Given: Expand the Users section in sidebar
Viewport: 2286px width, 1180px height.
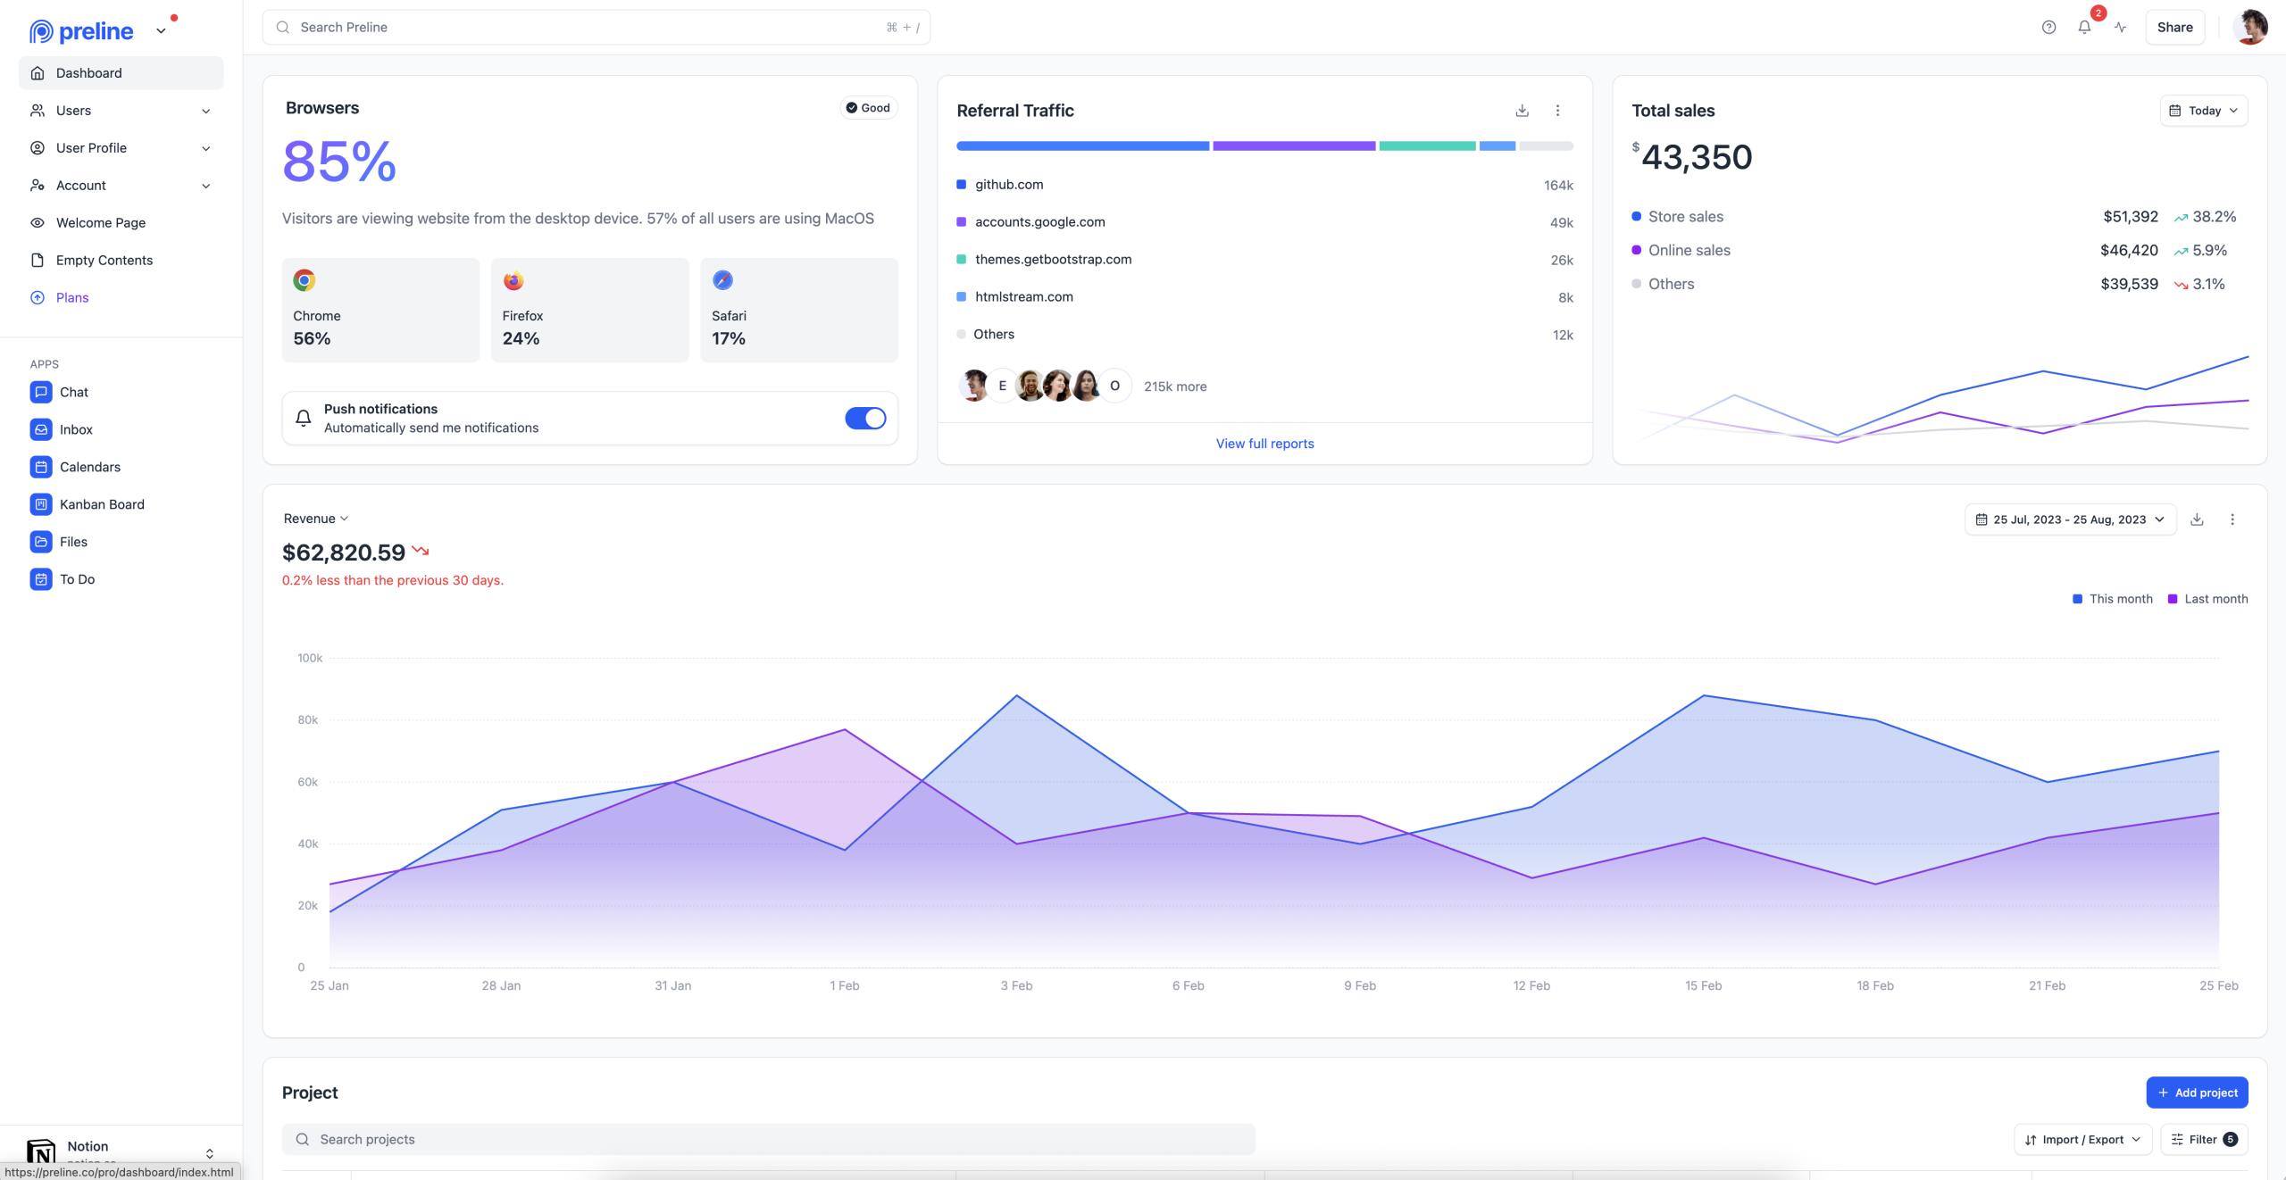Looking at the screenshot, I should click(x=121, y=110).
